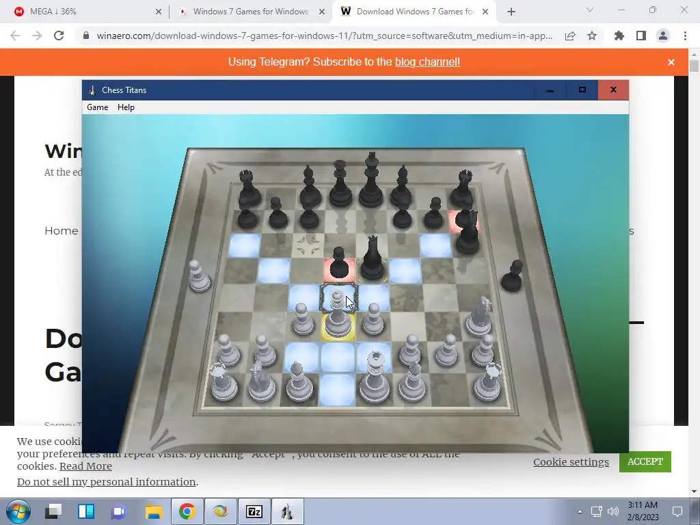Image resolution: width=700 pixels, height=525 pixels.
Task: Open the Chrome extensions puzzle icon
Action: click(619, 36)
